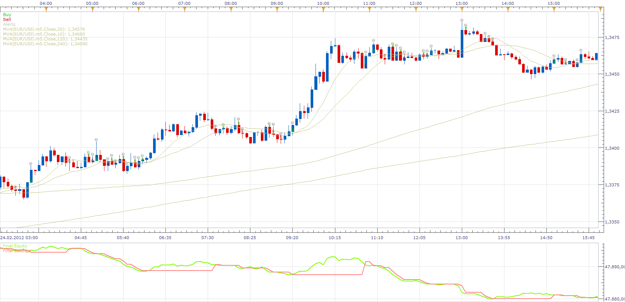Viewport: 625px width, 302px height.
Task: Click the 13:00 bottom time axis label
Action: coord(461,238)
